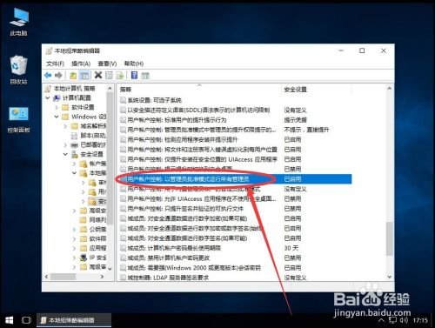Screen dimensions: 435x328
Task: Open the 此电脑 desktop icon
Action: pyautogui.click(x=18, y=22)
